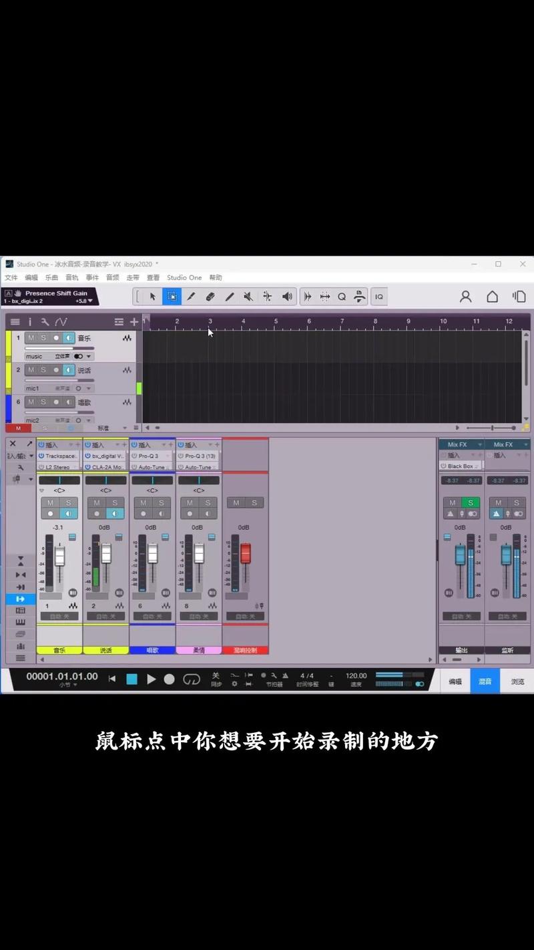Select the Arrow tool in the toolbar
Image resolution: width=534 pixels, height=950 pixels.
[152, 297]
